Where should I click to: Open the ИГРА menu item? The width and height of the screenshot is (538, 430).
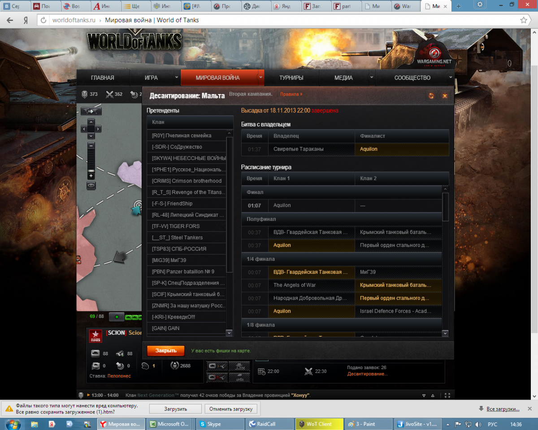tap(151, 77)
